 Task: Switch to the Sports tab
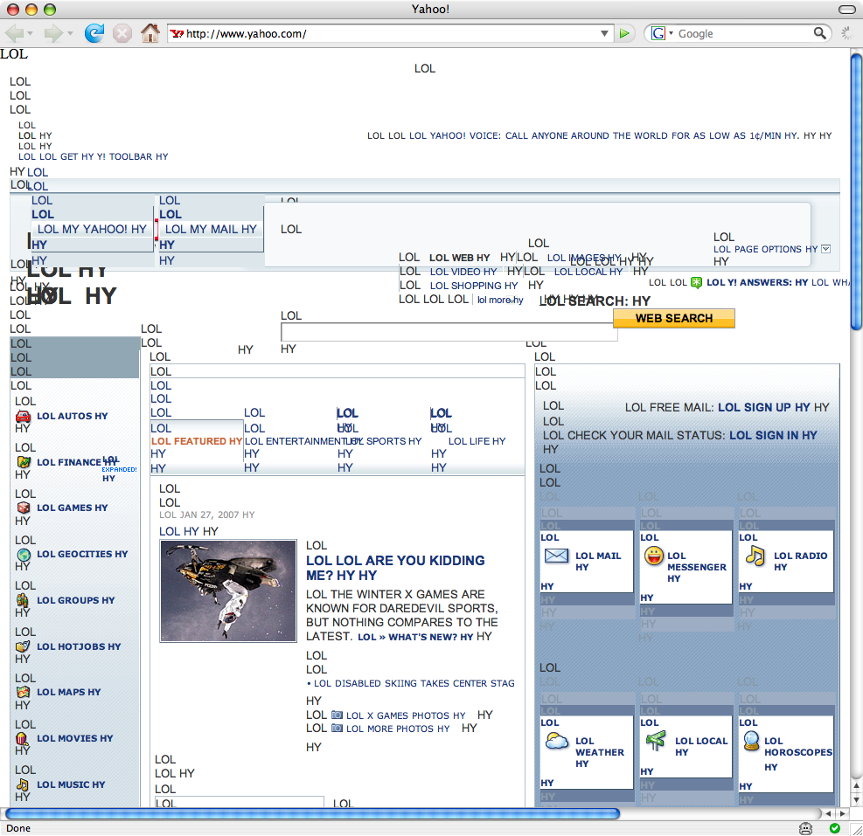point(384,441)
